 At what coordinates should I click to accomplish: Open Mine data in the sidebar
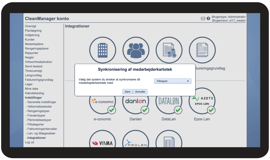coord(31,89)
